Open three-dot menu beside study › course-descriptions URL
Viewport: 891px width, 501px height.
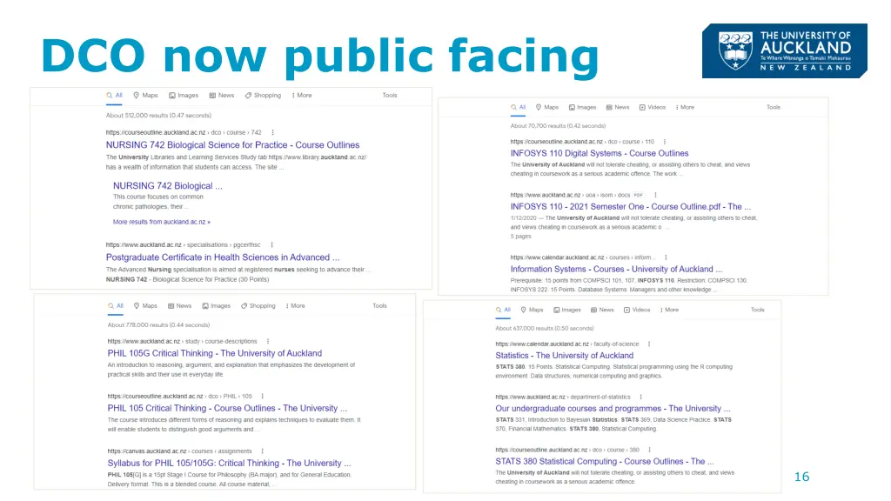click(268, 341)
